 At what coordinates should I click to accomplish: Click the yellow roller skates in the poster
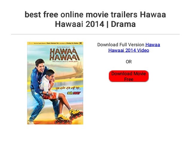(69, 117)
